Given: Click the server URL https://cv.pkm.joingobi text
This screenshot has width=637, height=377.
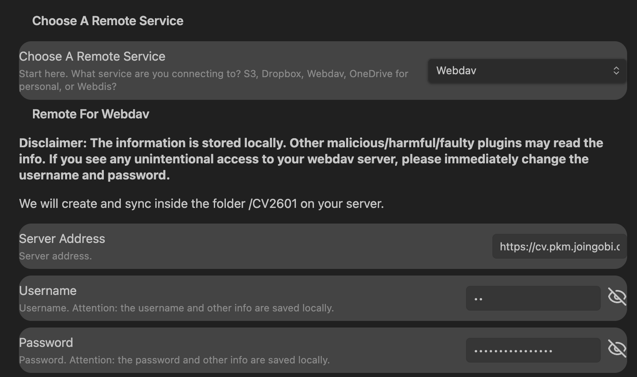Looking at the screenshot, I should click(559, 246).
